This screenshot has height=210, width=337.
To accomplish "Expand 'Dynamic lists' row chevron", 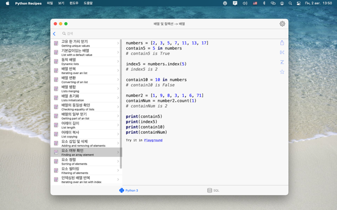I will click(118, 62).
